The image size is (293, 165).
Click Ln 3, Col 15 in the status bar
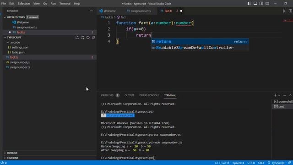point(222,163)
